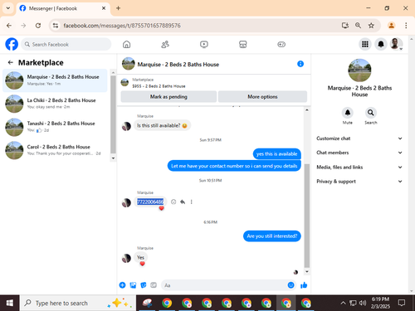Open emoji picker in message box

[290, 285]
